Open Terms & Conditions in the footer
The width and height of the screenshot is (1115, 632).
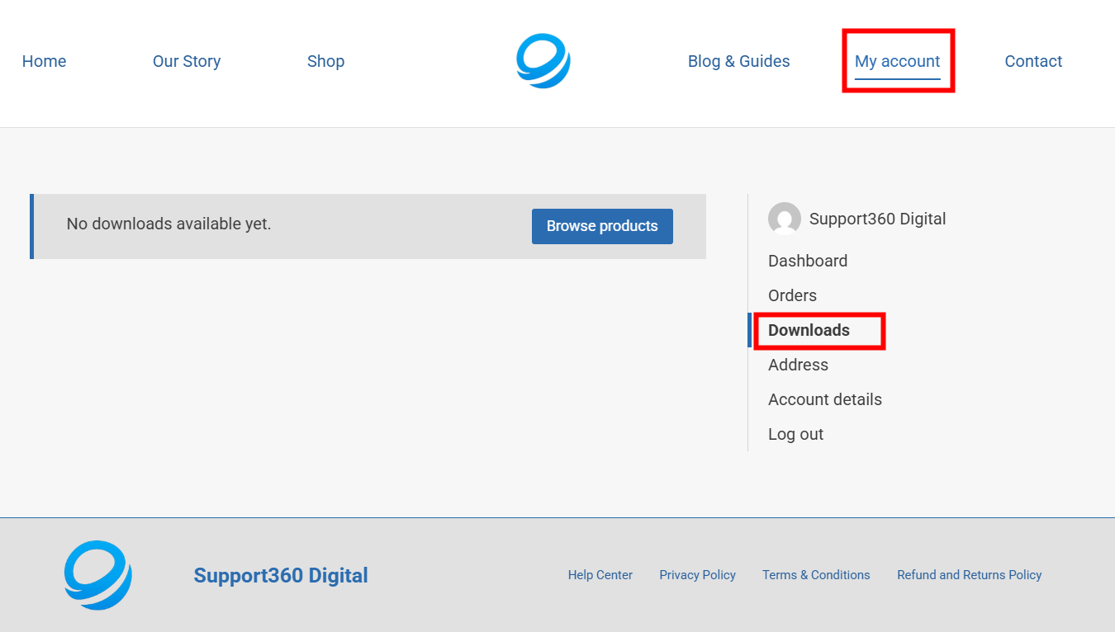pos(816,575)
